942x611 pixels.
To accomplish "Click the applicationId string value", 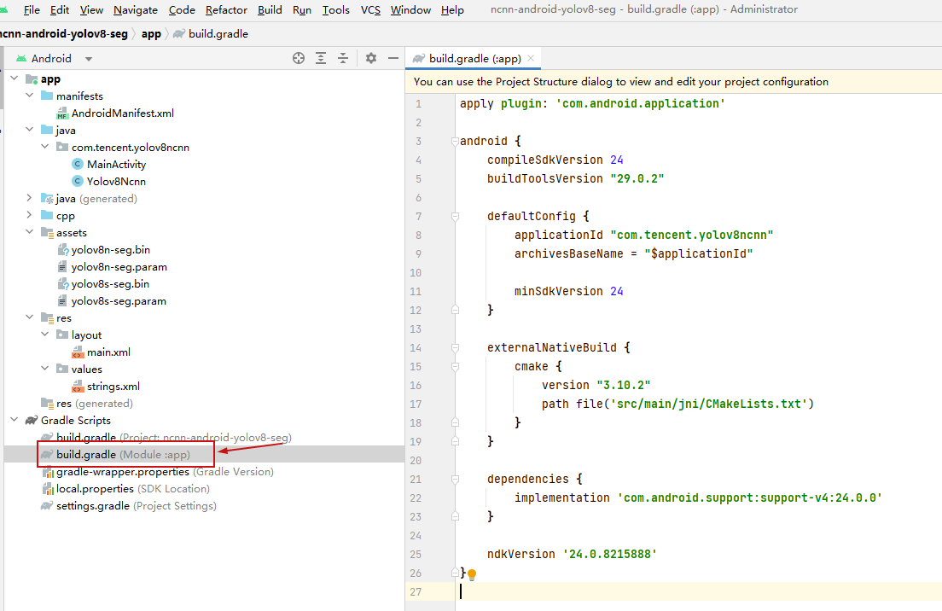I will (x=691, y=235).
